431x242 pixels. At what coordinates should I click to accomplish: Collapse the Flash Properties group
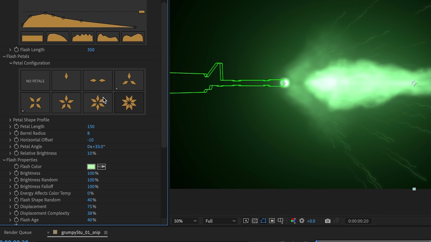4,160
